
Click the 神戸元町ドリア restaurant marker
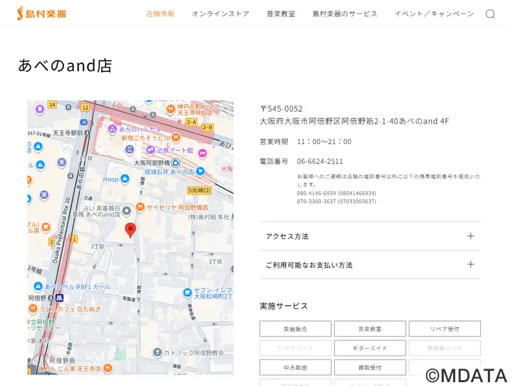click(170, 109)
